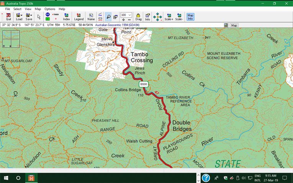293x183 pixels.
Task: Click the Scale+ button
Action: (x=169, y=17)
